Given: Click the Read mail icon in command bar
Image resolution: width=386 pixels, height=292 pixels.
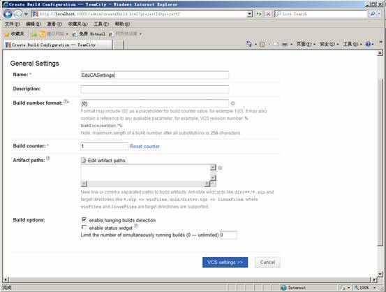Looking at the screenshot, I should click(276, 44).
